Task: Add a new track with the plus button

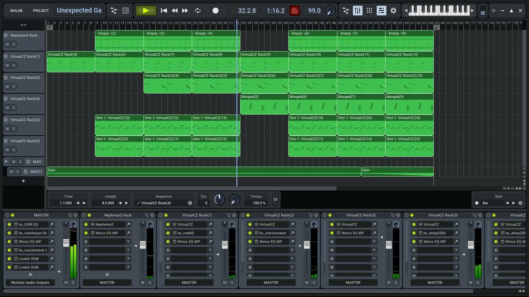Action: (23, 181)
